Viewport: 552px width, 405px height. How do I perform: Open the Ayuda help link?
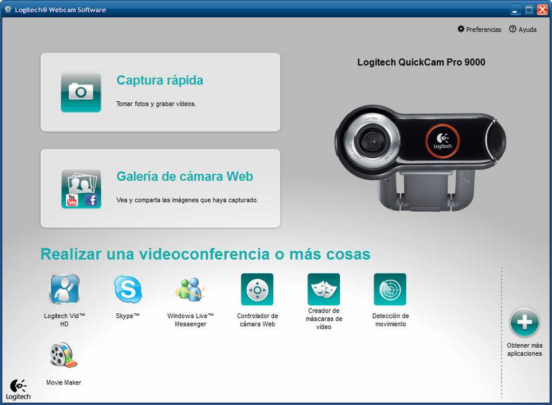(x=523, y=29)
